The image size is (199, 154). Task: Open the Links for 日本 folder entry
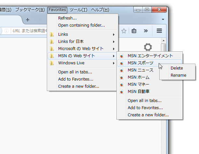[x=82, y=42]
